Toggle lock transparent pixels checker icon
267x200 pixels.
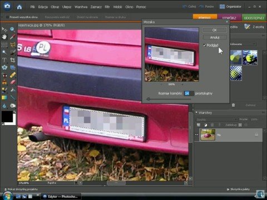pos(240,125)
